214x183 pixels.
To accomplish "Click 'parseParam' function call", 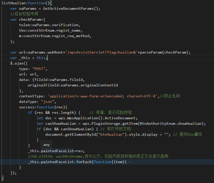I will click(151, 52).
